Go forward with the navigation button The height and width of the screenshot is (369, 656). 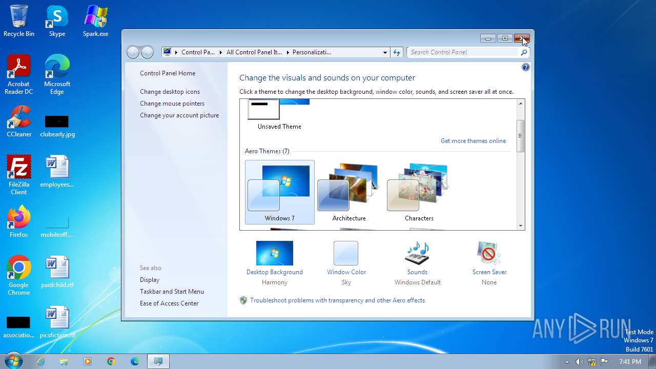point(147,52)
